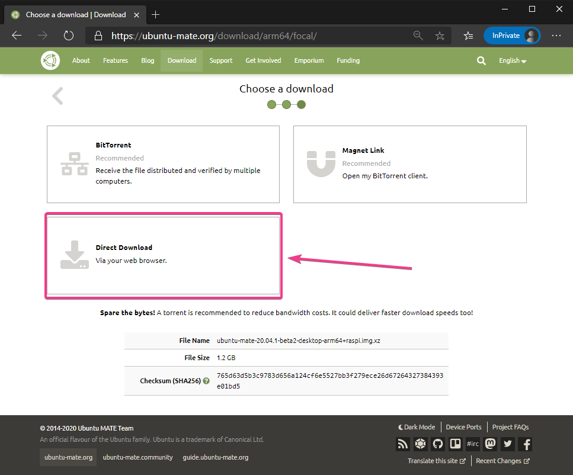Open the GitHub icon in footer
573x475 pixels.
point(438,444)
